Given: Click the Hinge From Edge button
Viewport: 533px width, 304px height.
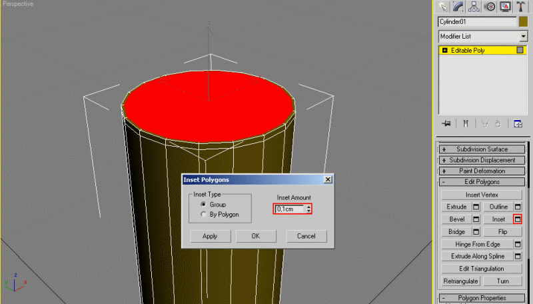Looking at the screenshot, I should click(x=477, y=244).
